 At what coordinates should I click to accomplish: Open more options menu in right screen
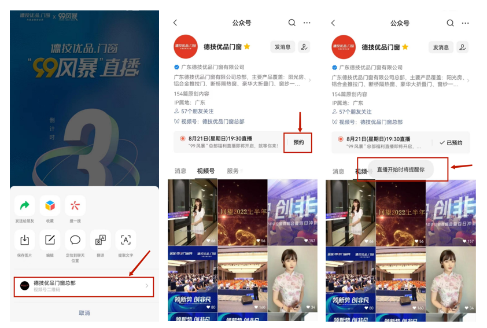click(x=465, y=23)
